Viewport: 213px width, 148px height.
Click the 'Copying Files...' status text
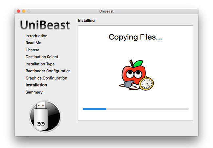coord(135,37)
